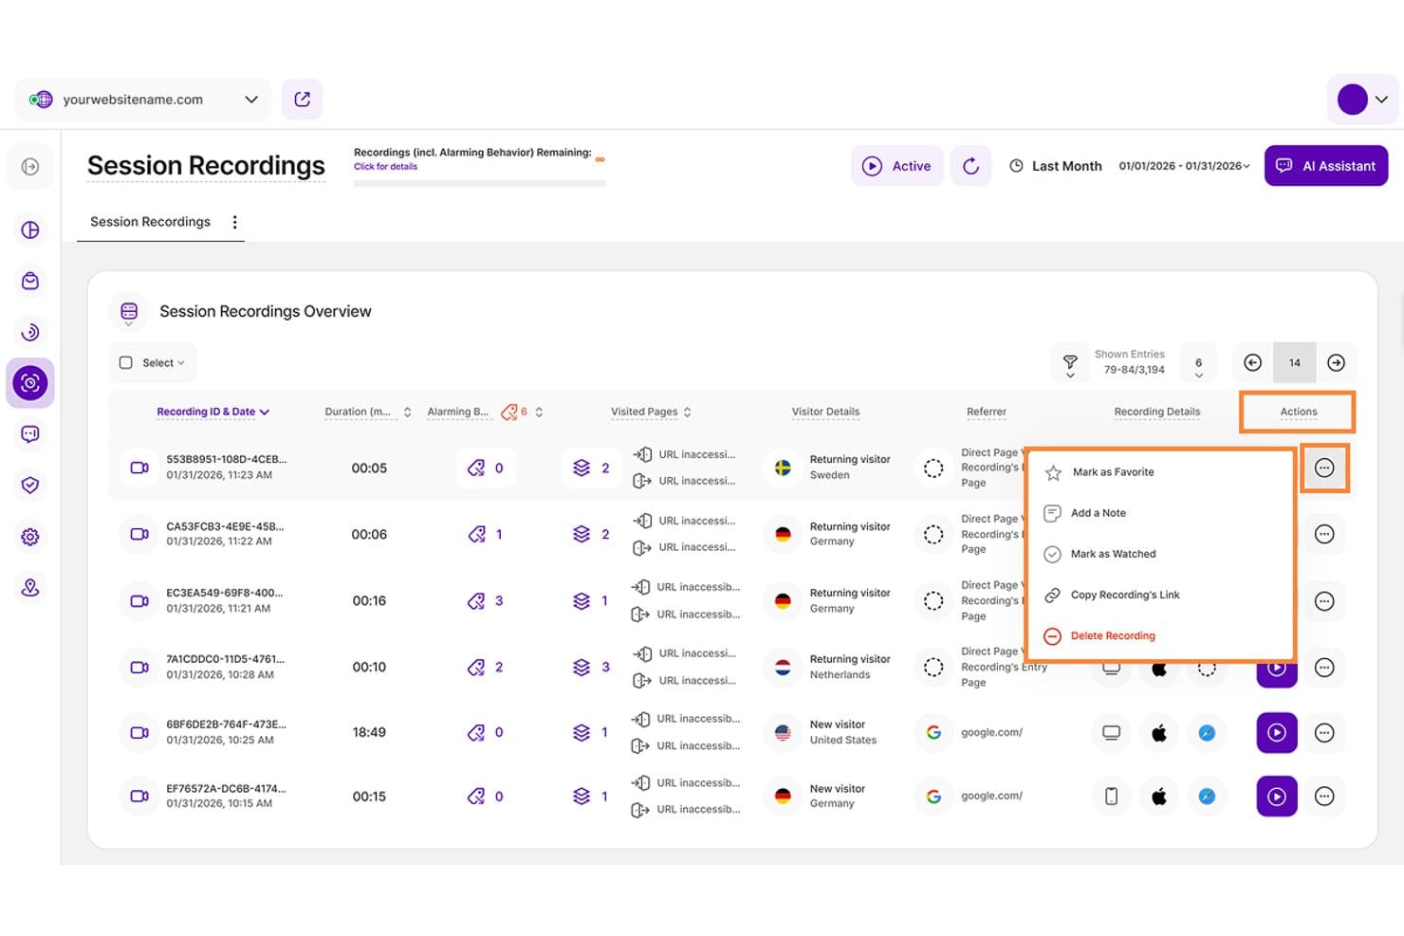The width and height of the screenshot is (1404, 936).
Task: Choose Mark as Watched in the actions menu
Action: click(x=1100, y=554)
